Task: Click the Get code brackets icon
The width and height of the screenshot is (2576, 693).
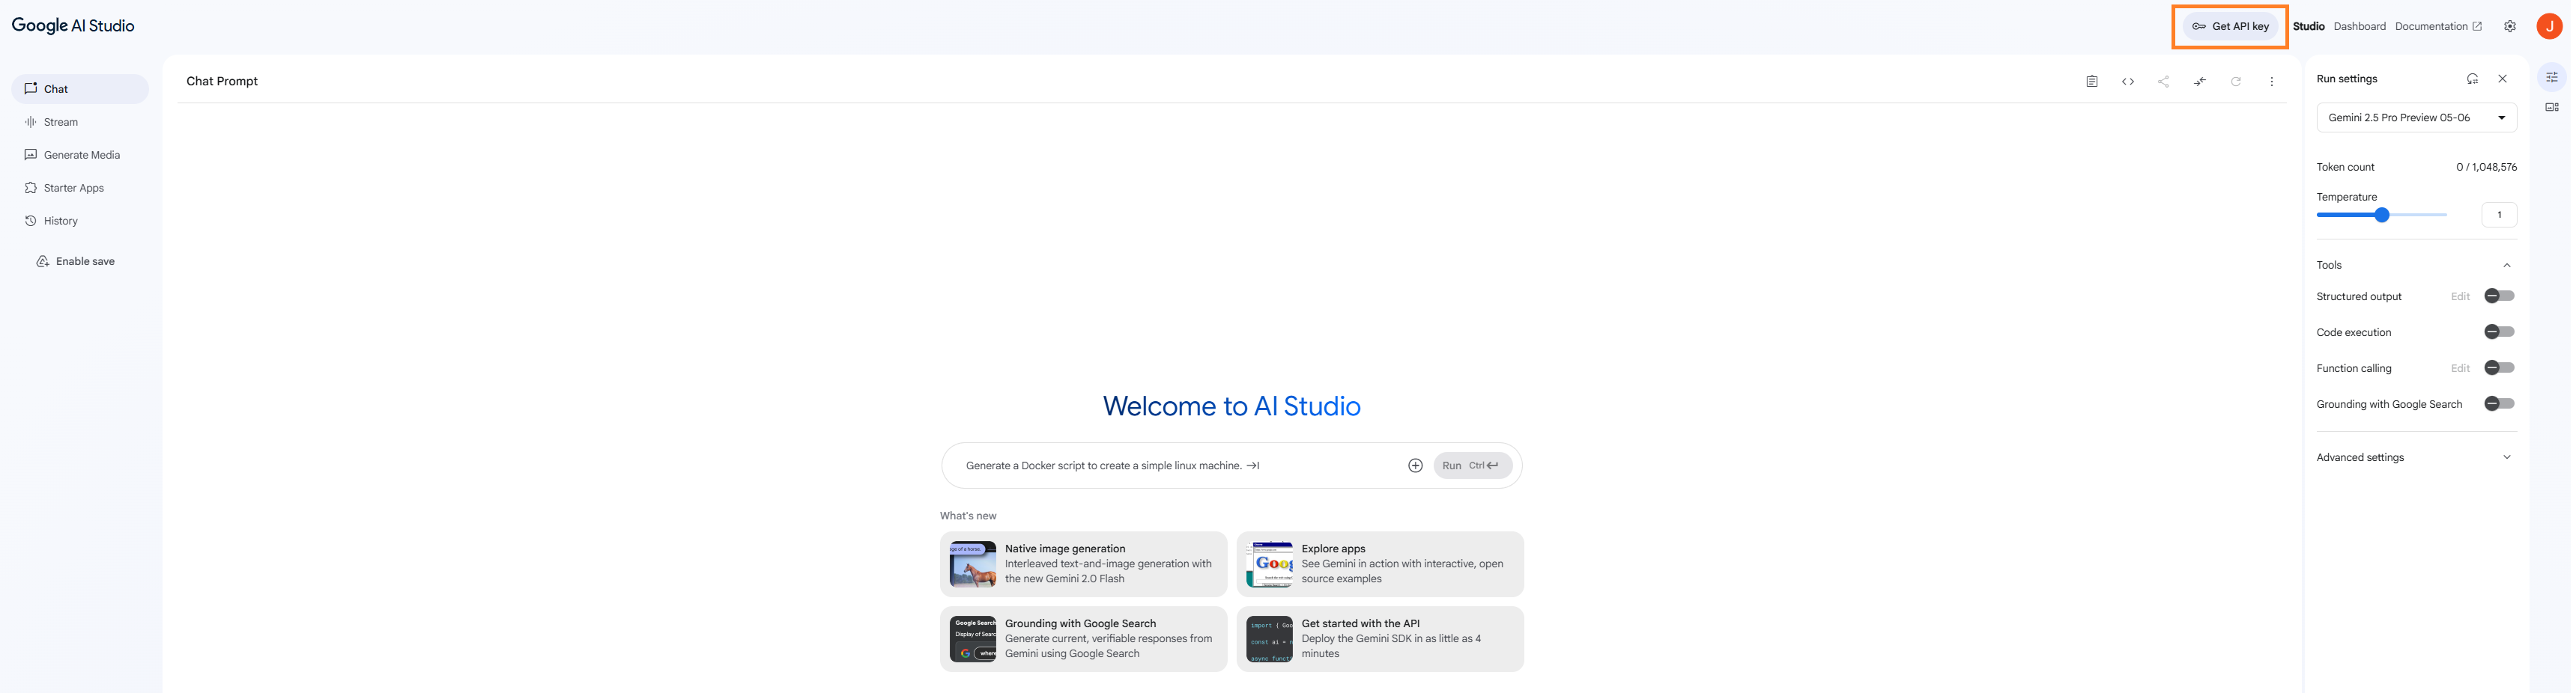Action: 2127,82
